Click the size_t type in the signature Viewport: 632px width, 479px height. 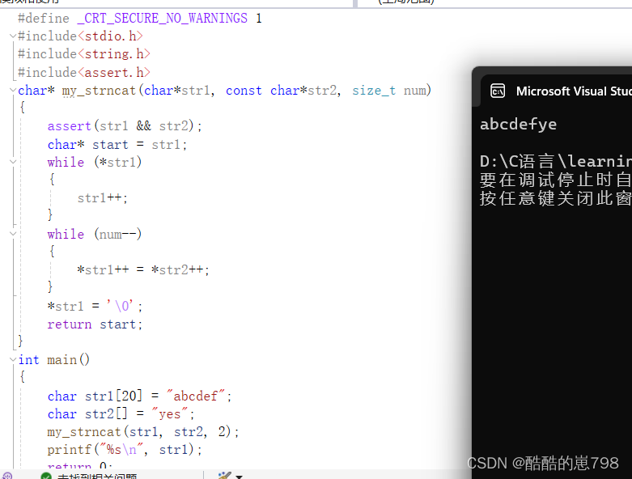pos(374,91)
